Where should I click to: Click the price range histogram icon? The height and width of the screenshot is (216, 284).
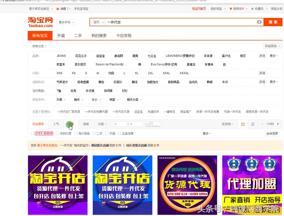153,124
